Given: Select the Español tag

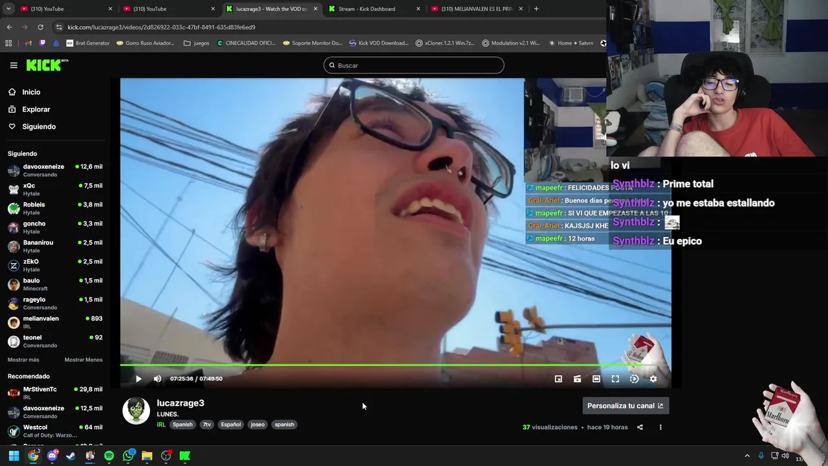Looking at the screenshot, I should point(231,425).
